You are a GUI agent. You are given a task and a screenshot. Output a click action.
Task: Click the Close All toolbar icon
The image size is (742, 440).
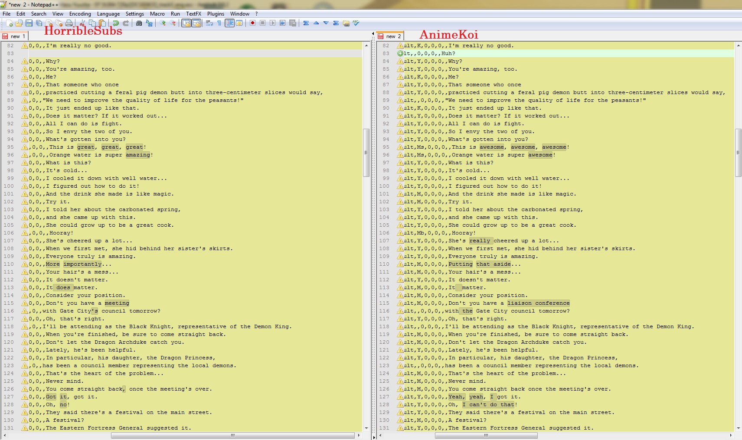pos(59,23)
